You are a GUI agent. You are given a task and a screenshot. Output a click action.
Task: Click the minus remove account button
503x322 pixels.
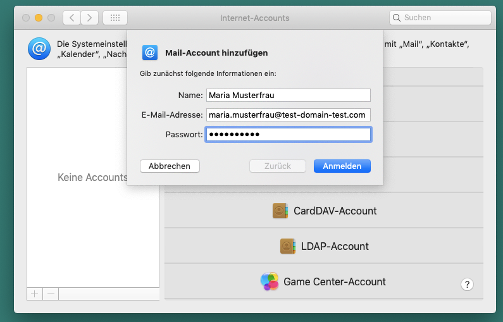(x=51, y=294)
